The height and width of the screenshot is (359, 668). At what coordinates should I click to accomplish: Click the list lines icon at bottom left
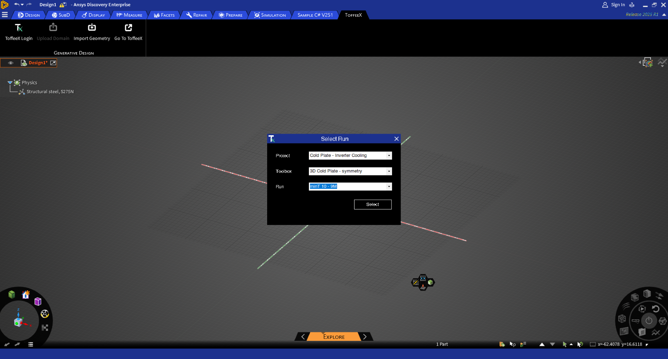click(x=31, y=344)
